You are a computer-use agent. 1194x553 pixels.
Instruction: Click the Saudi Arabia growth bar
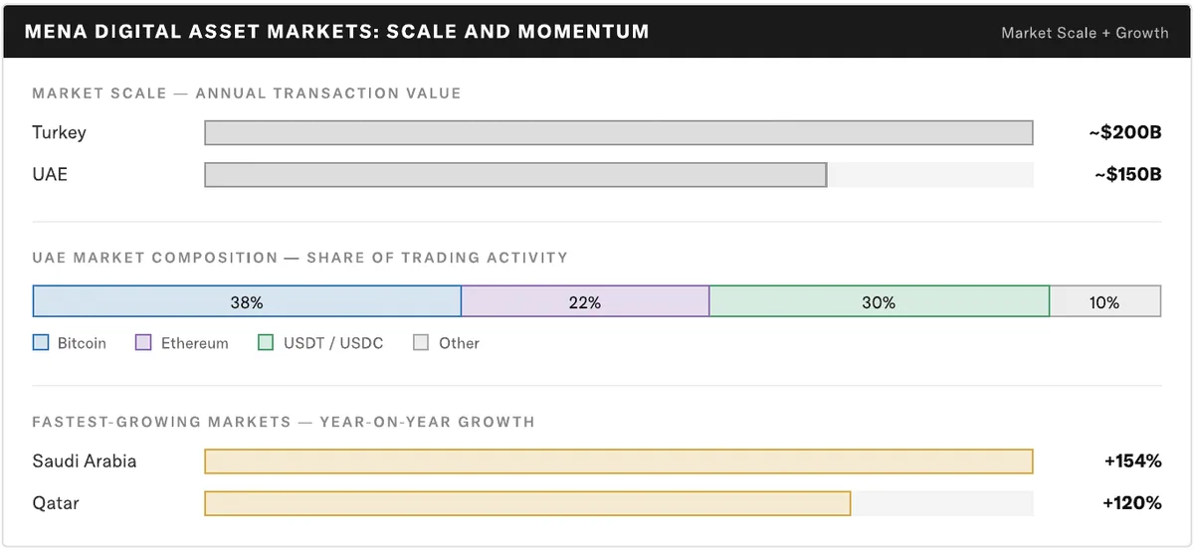tap(619, 461)
